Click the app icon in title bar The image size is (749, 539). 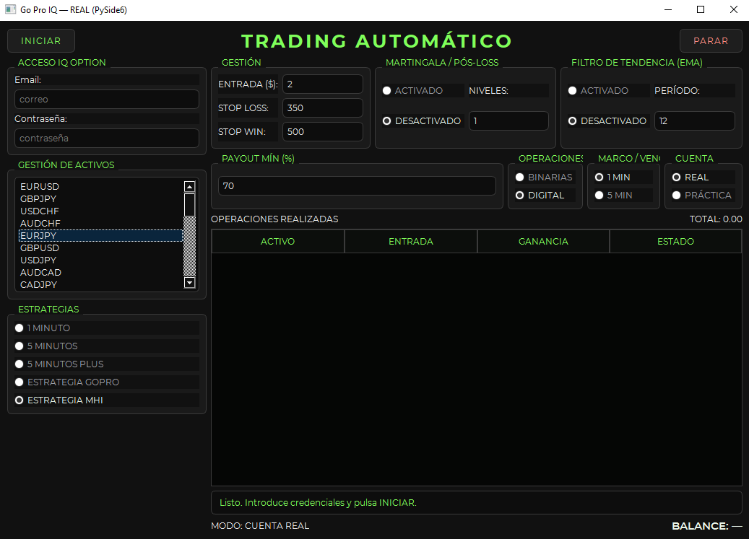click(x=10, y=9)
